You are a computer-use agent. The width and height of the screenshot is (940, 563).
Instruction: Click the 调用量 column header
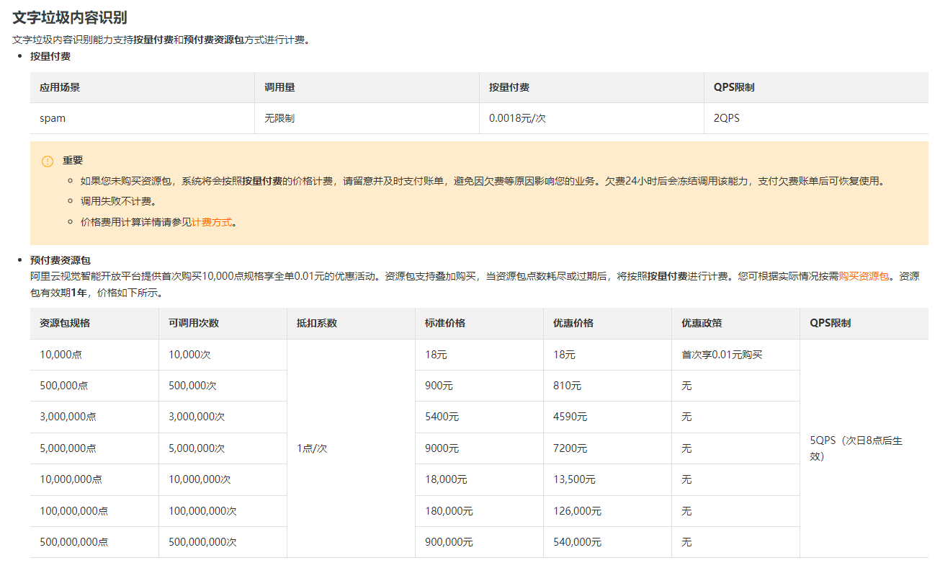pos(367,87)
